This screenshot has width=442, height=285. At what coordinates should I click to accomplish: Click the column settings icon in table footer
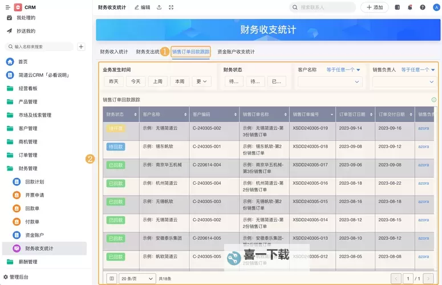coord(112,279)
